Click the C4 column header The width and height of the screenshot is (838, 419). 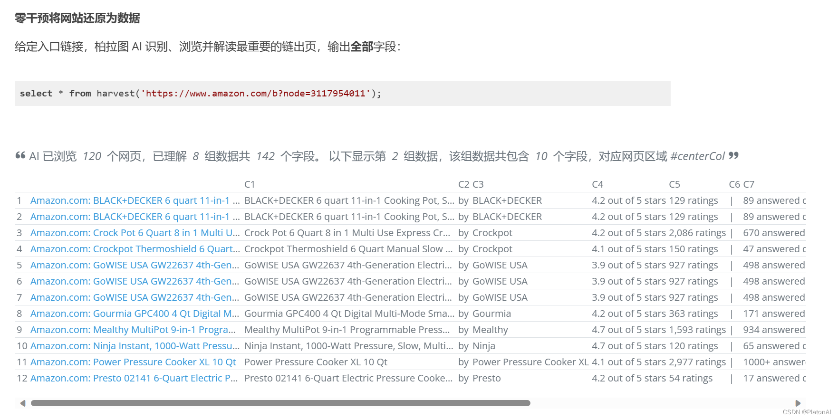(597, 184)
